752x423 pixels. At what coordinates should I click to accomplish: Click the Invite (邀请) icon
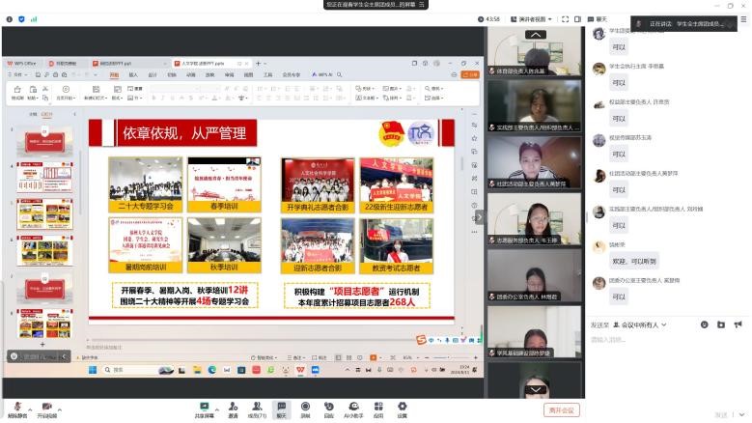[233, 409]
